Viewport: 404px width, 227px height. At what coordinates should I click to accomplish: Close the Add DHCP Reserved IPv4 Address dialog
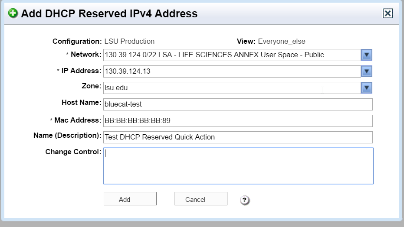pos(388,13)
